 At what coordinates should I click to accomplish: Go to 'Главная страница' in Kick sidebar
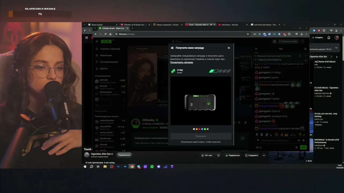point(108,49)
